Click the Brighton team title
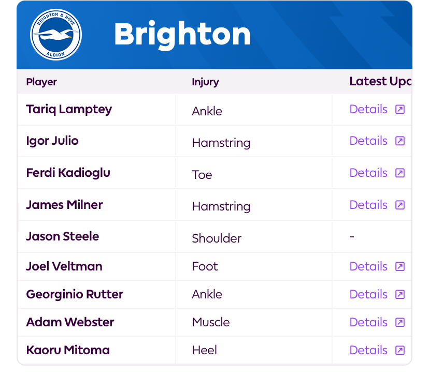This screenshot has height=377, width=429. 182,35
